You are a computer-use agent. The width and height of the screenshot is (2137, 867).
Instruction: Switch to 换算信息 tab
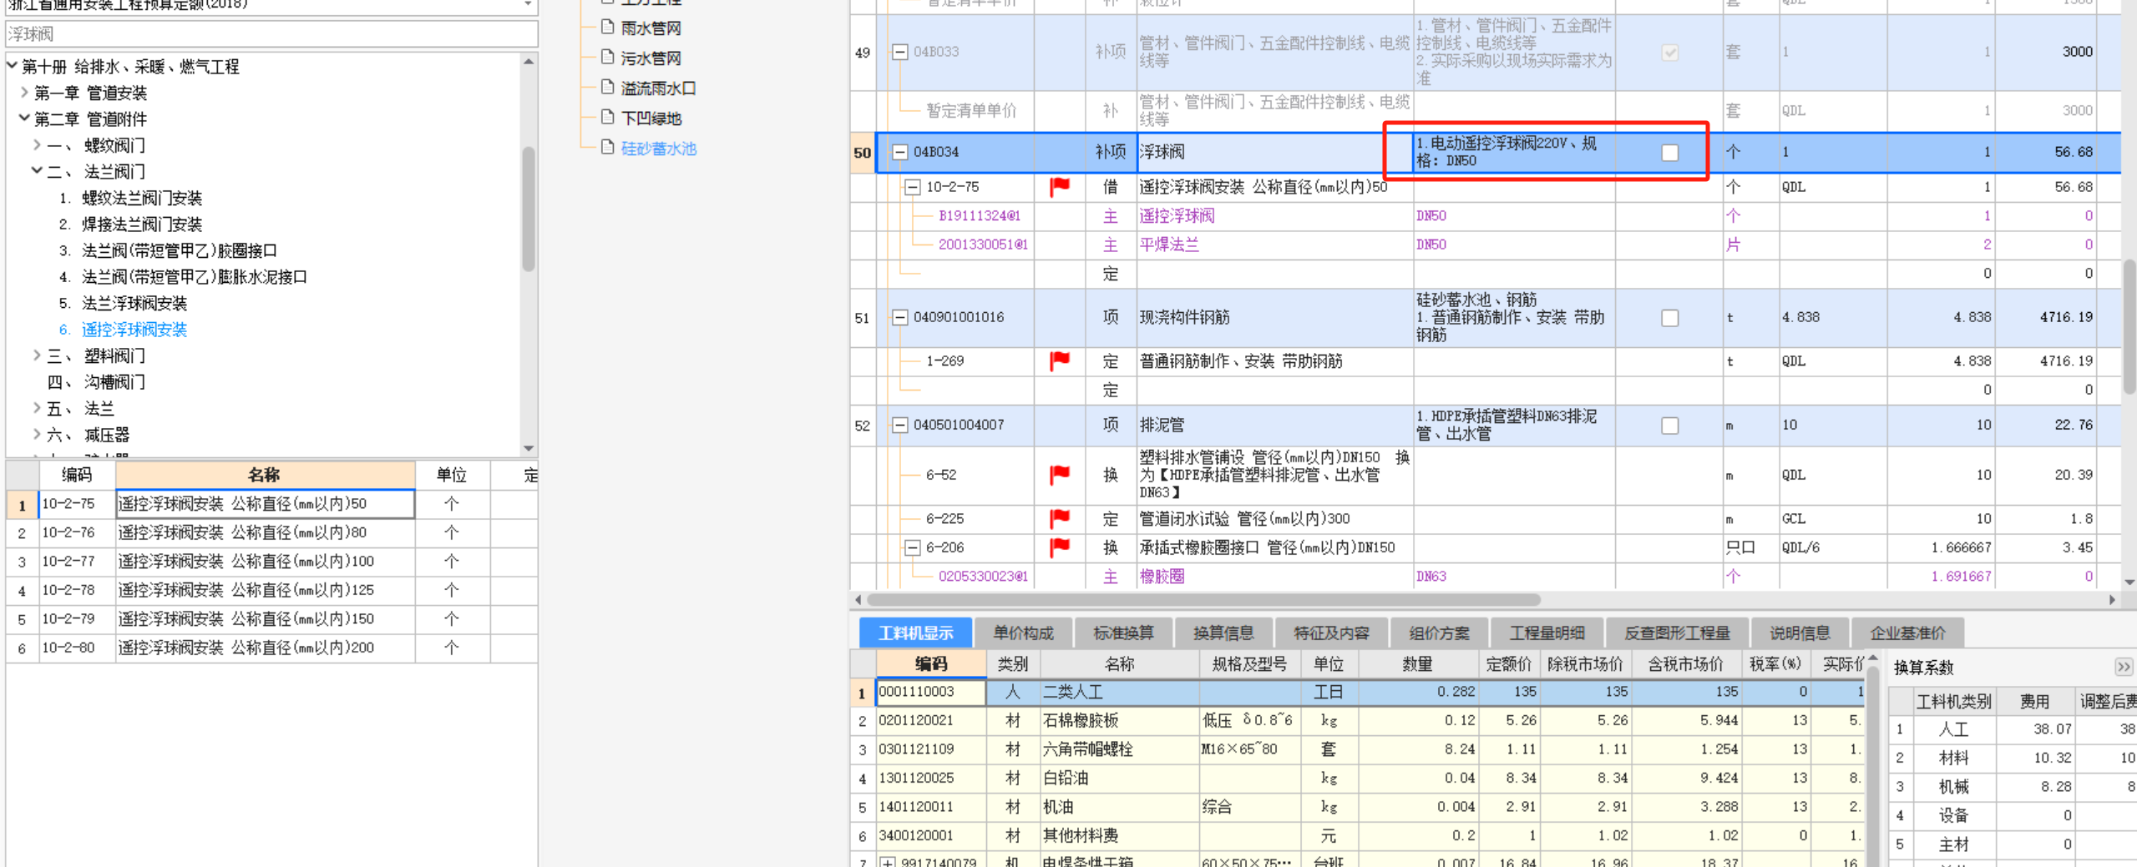tap(1223, 633)
